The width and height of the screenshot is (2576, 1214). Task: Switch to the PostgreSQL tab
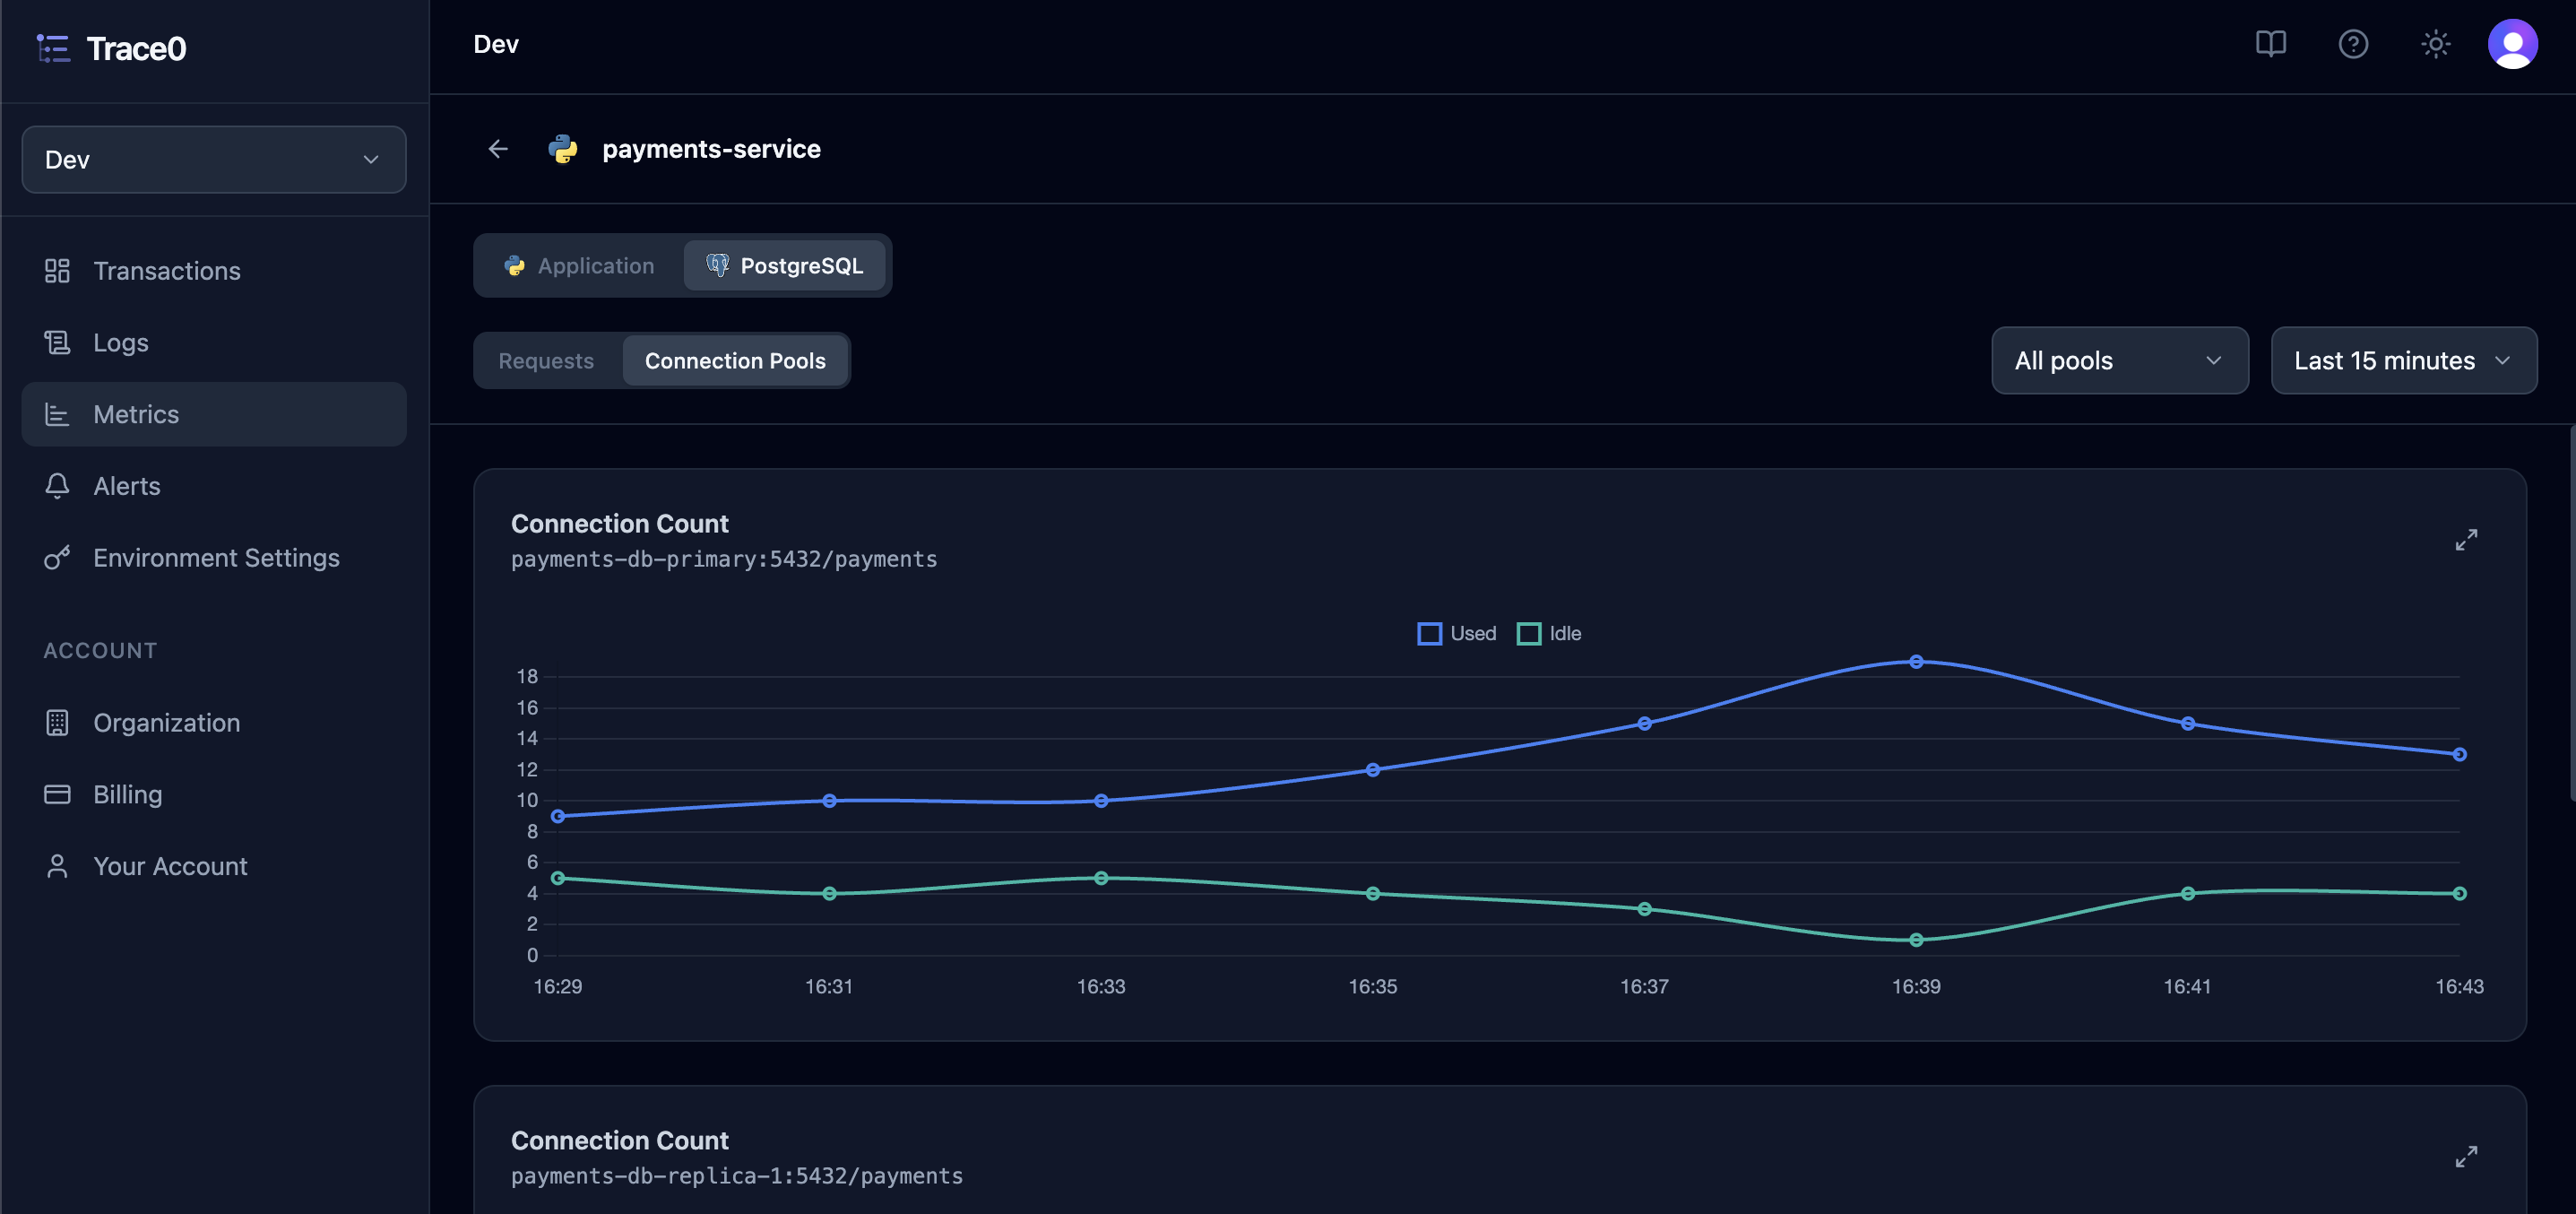pyautogui.click(x=785, y=266)
